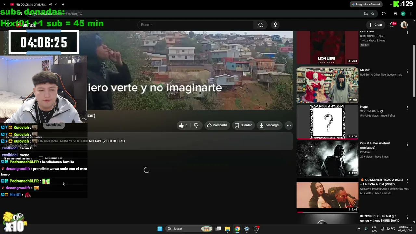Viewport: 416px width, 234px height.
Task: Open the Windows Start menu
Action: 160,229
